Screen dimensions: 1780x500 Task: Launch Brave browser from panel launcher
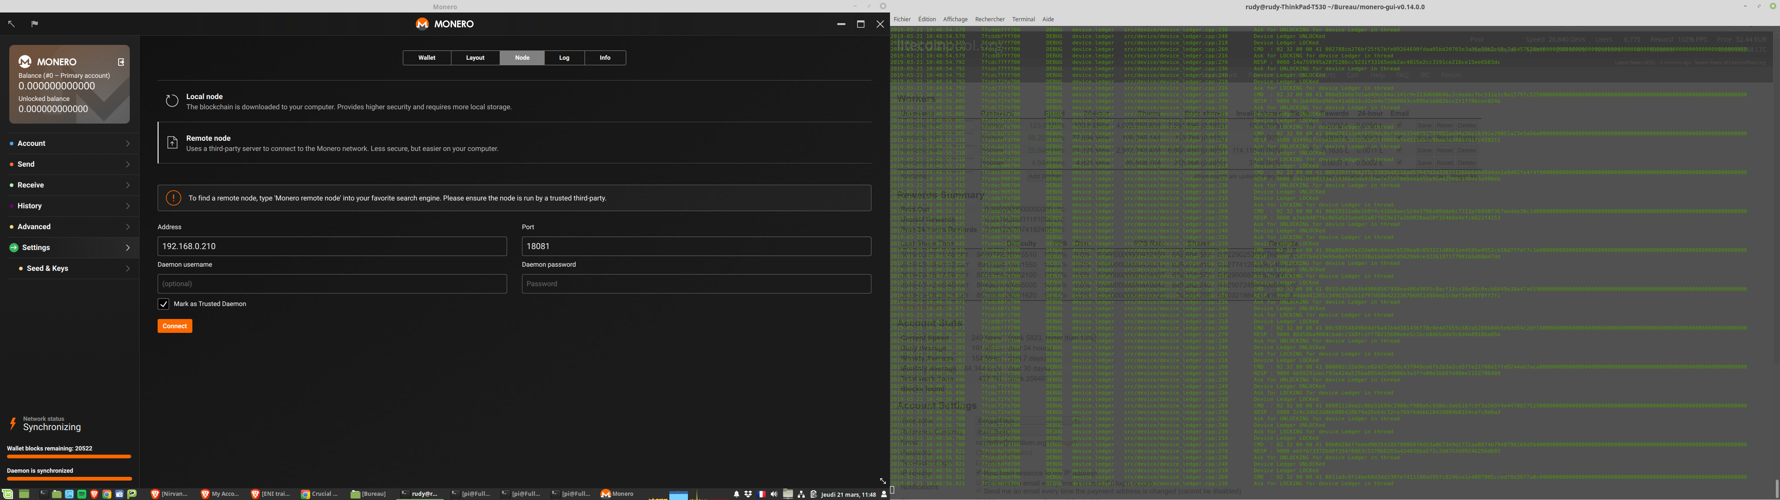(94, 494)
